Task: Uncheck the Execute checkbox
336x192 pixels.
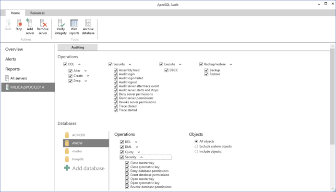Action: point(161,64)
